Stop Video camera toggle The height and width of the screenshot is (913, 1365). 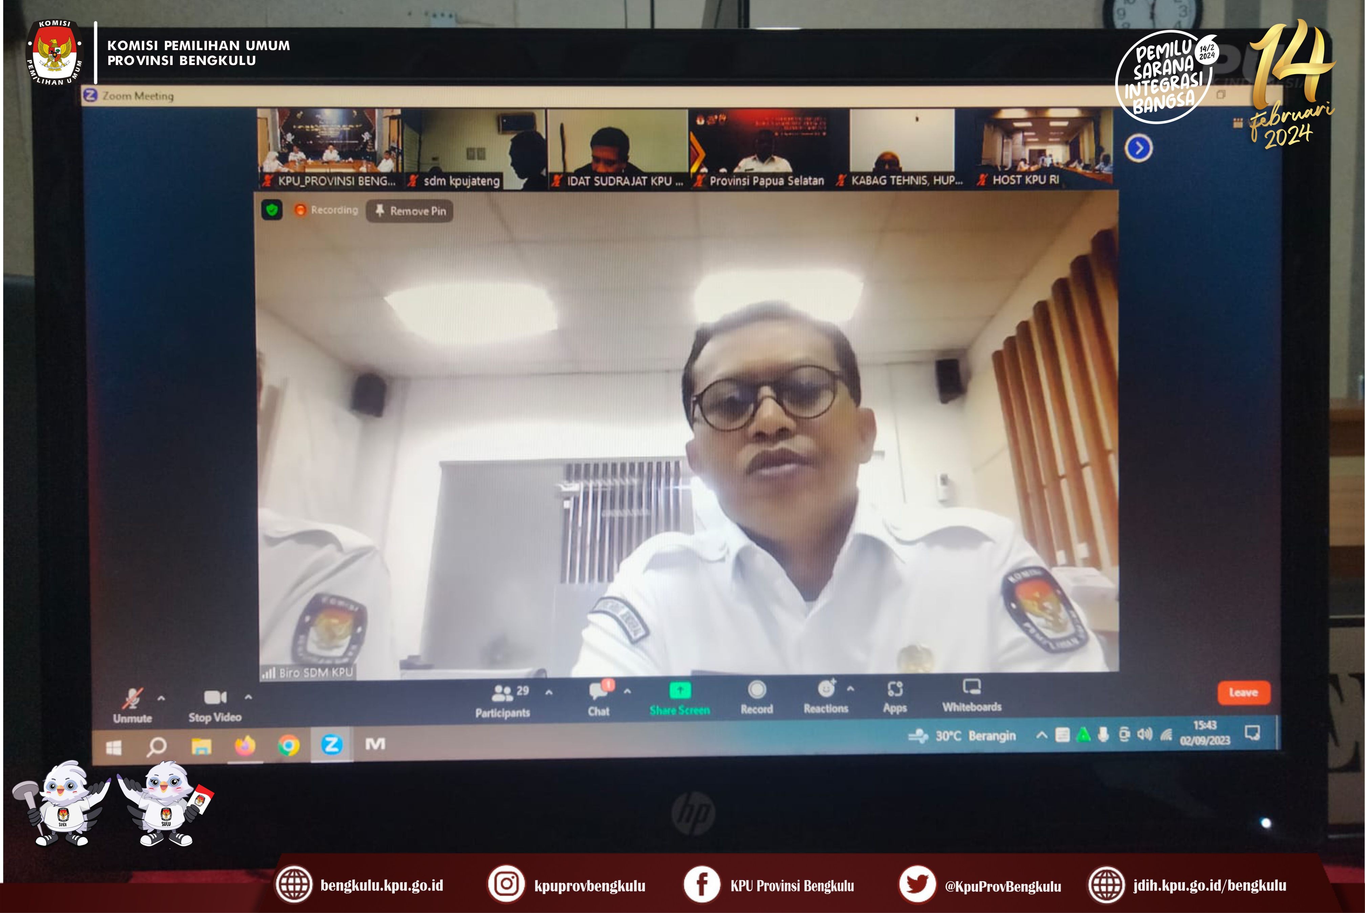215,698
